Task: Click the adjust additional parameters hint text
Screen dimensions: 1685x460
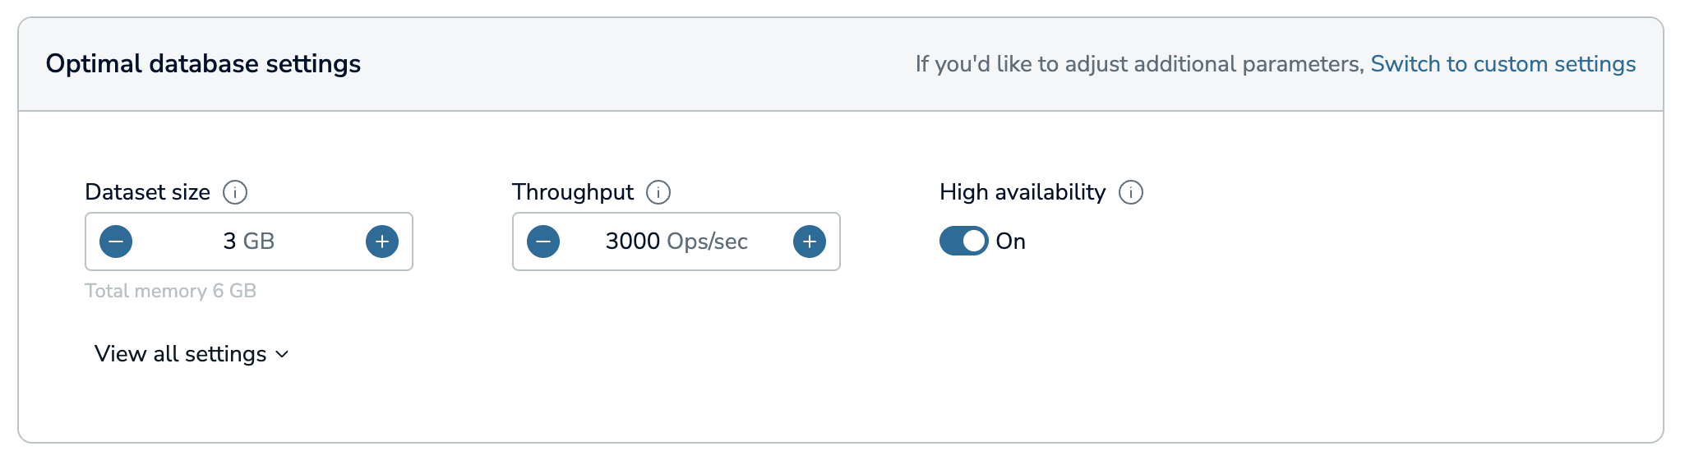Action: (1140, 64)
